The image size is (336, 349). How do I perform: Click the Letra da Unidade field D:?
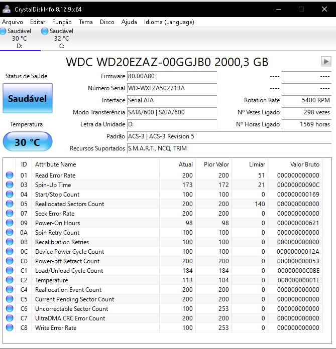coord(172,124)
